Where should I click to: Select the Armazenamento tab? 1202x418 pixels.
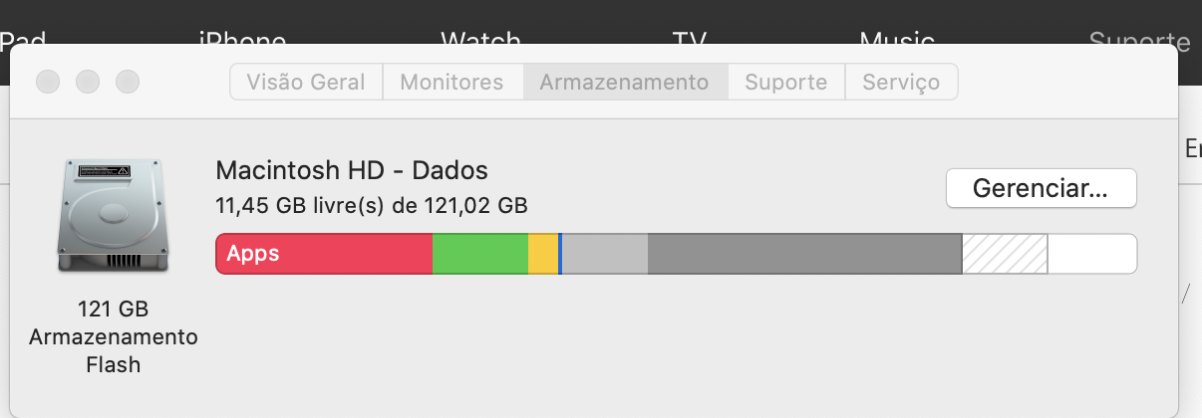625,82
